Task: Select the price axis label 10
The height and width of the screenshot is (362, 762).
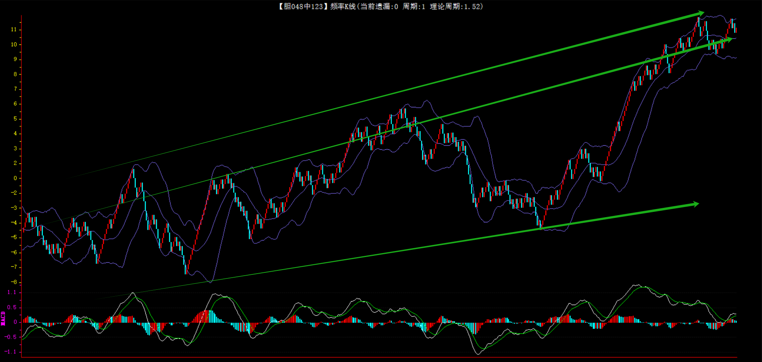Action: point(14,45)
